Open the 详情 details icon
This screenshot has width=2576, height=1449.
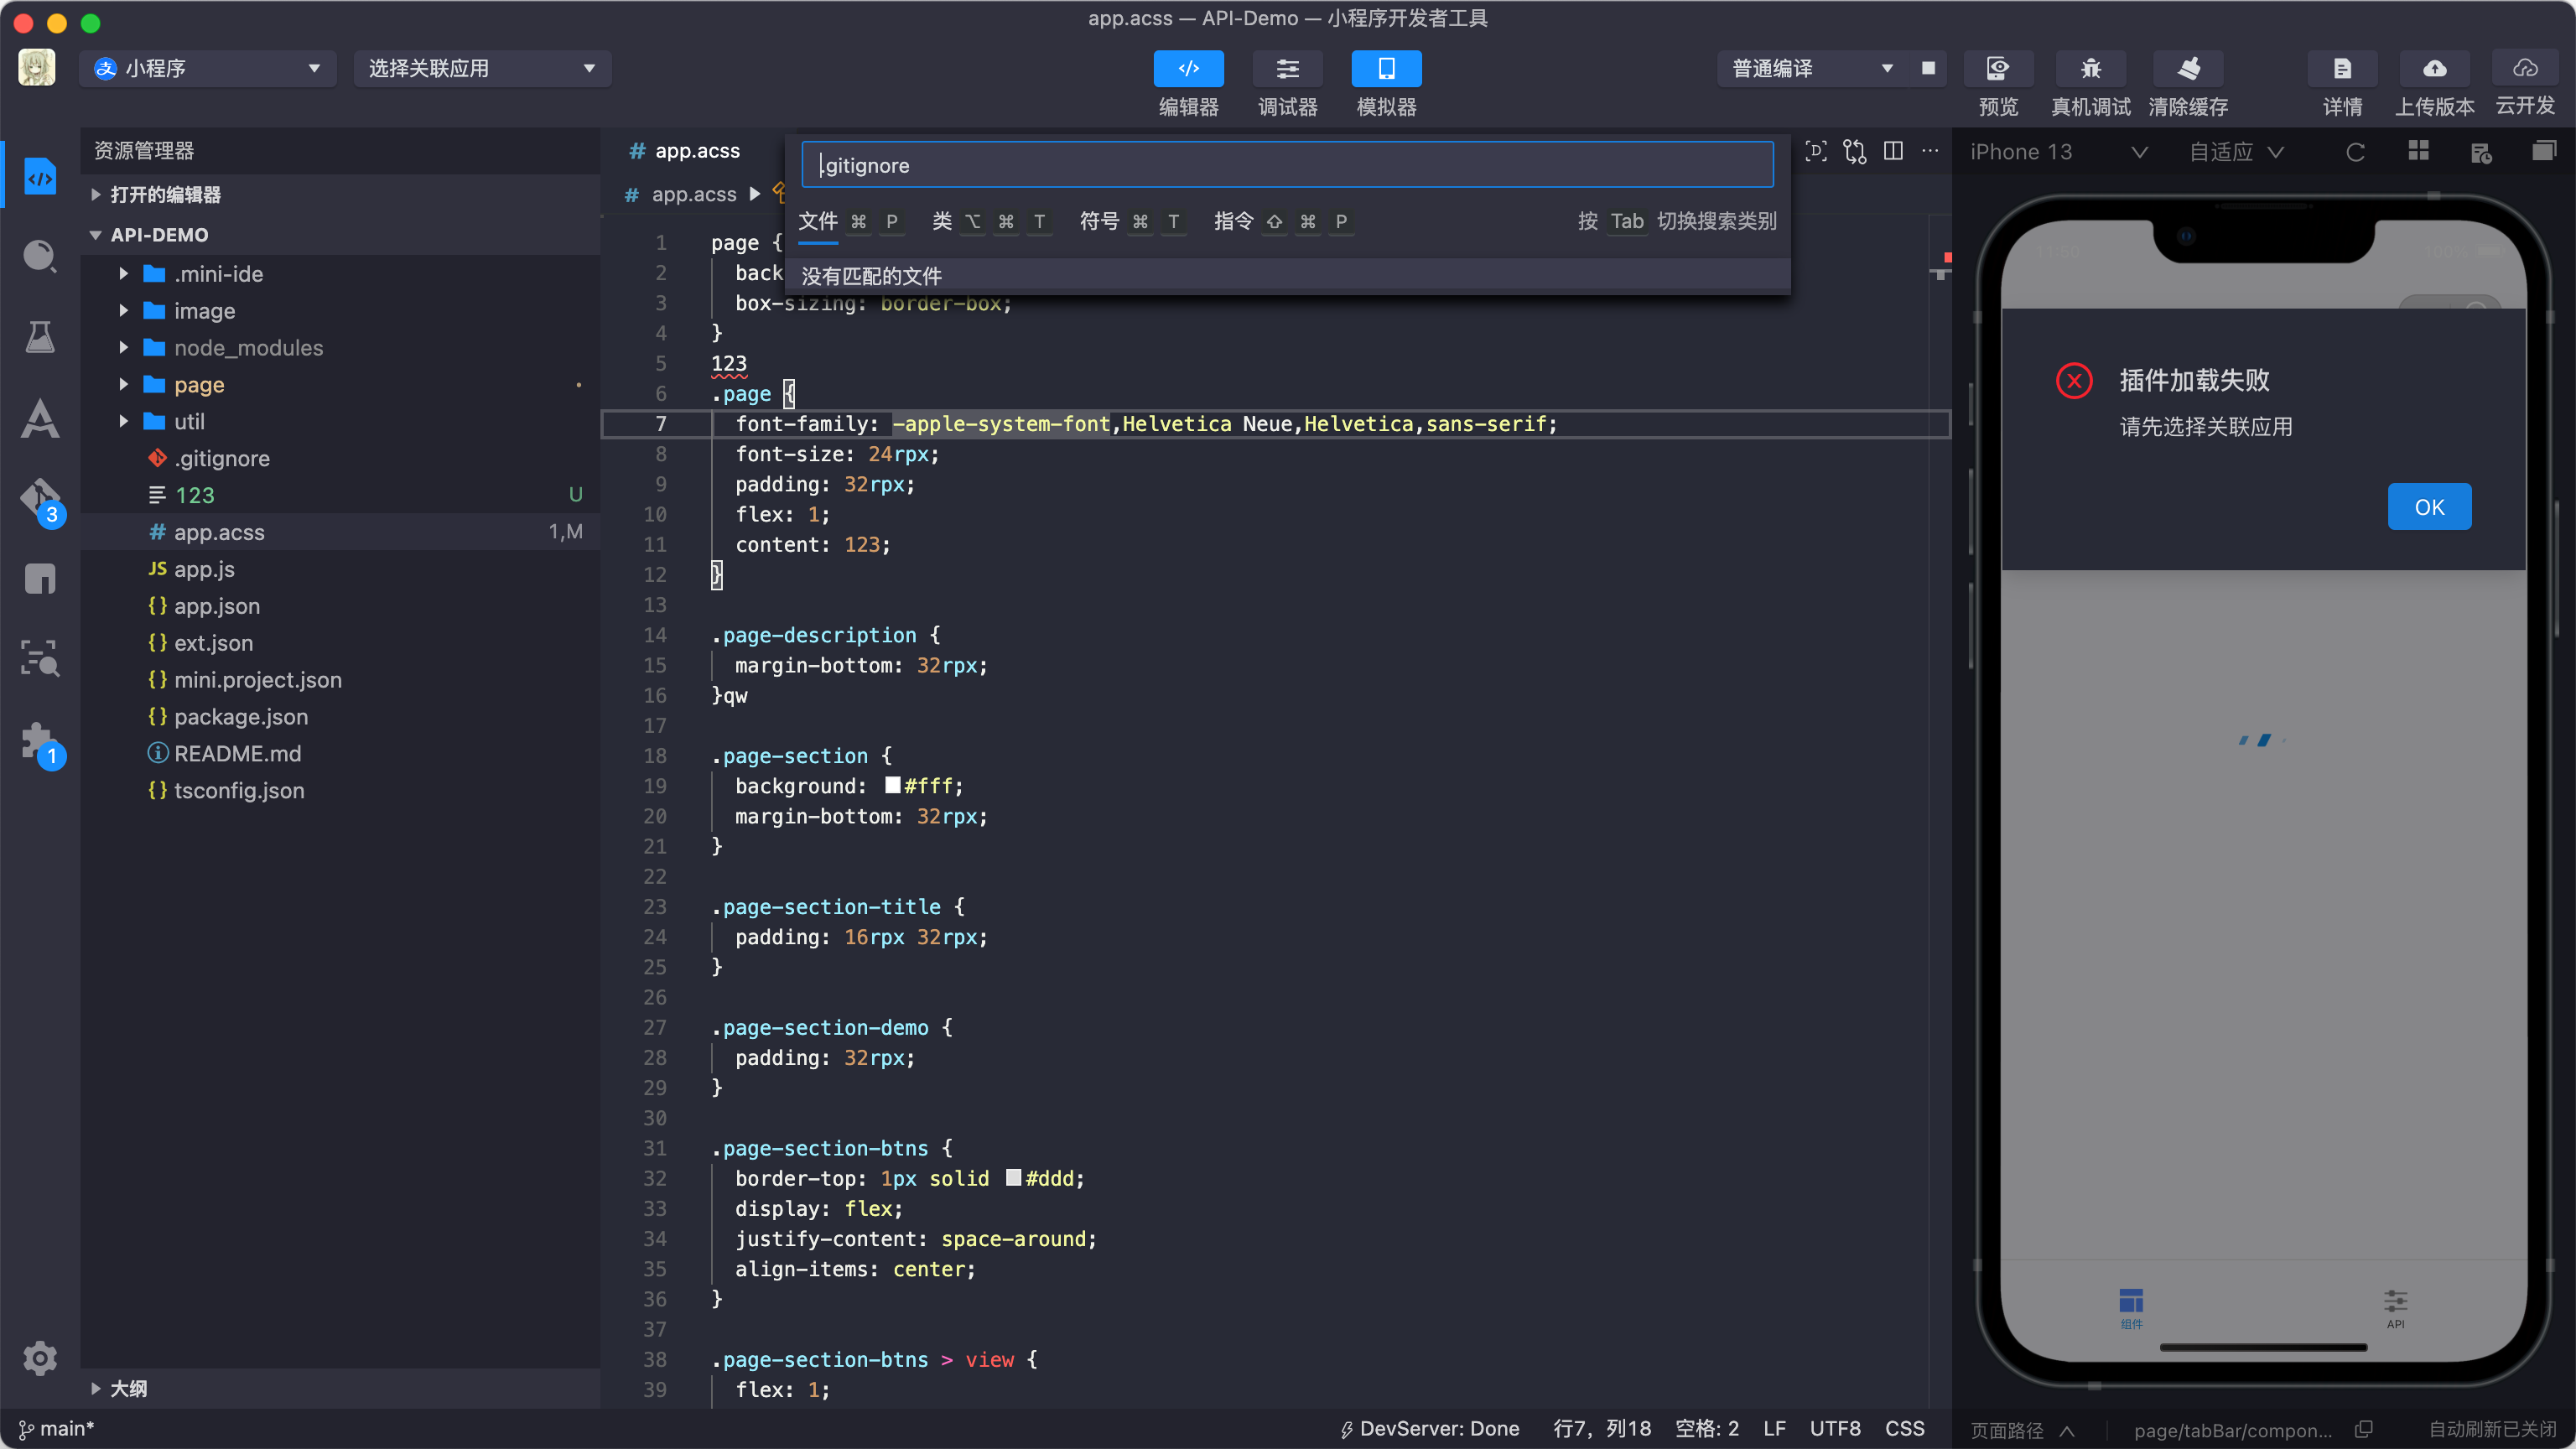coord(2342,68)
